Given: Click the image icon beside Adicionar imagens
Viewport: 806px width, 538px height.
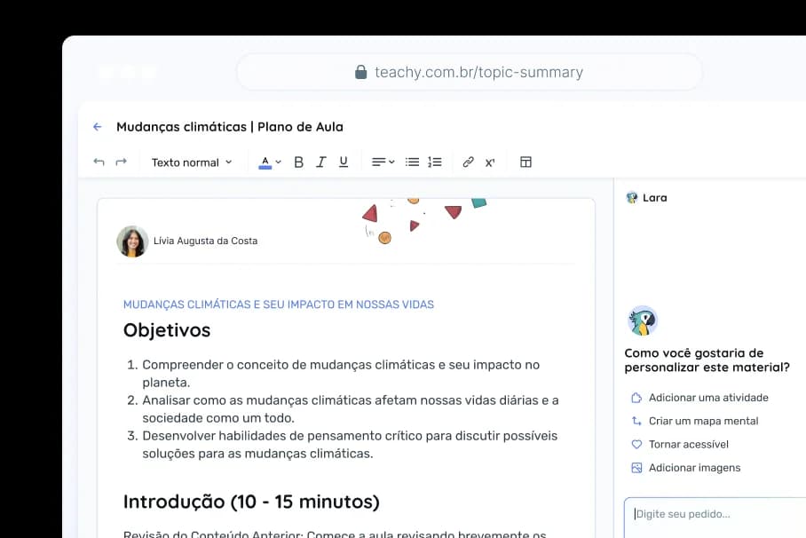Looking at the screenshot, I should [636, 468].
